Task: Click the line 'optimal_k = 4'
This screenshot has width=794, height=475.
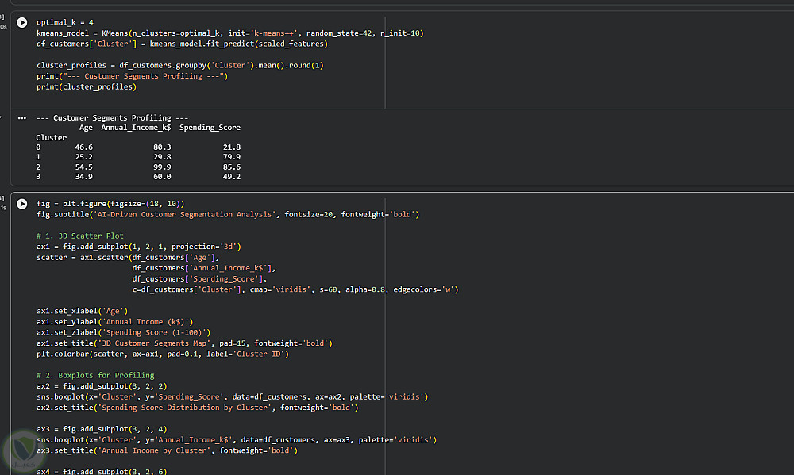Action: [65, 22]
